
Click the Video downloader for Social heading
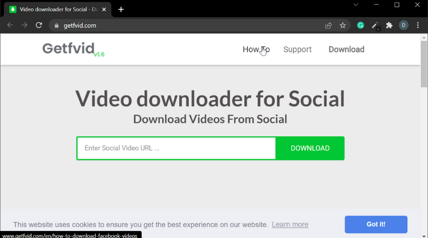pos(210,99)
